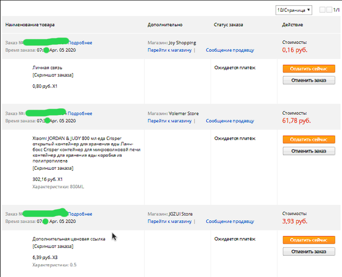Cancel the Joy Shopping order
Image resolution: width=342 pixels, height=277 pixels.
pos(309,81)
